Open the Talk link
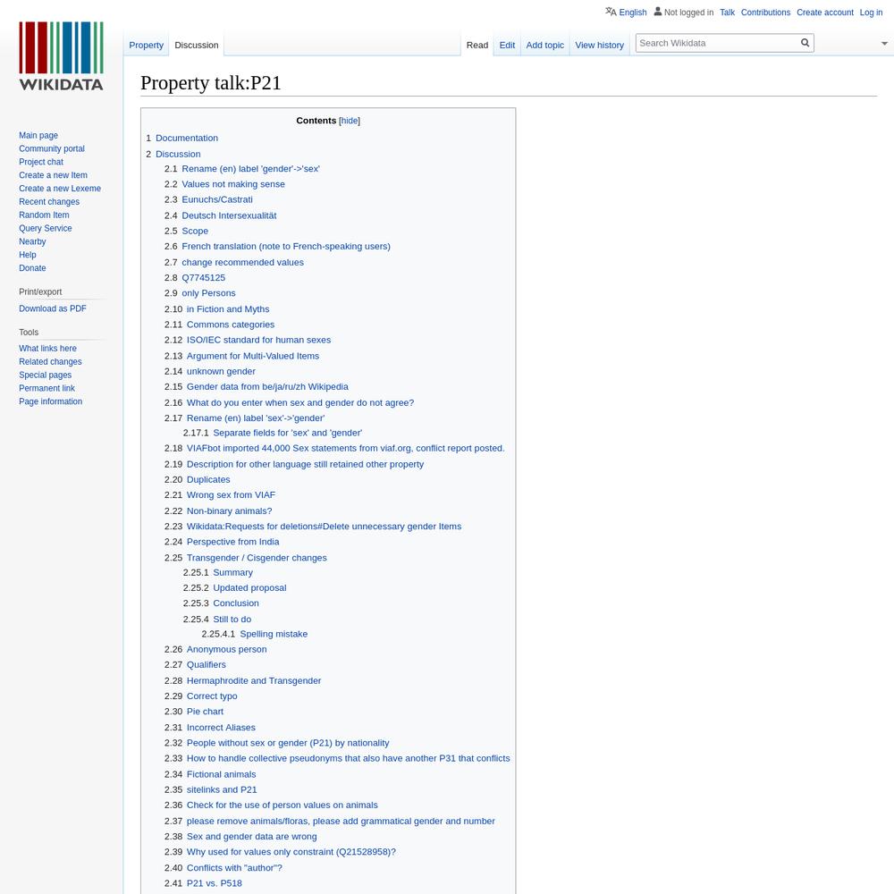 coord(727,12)
